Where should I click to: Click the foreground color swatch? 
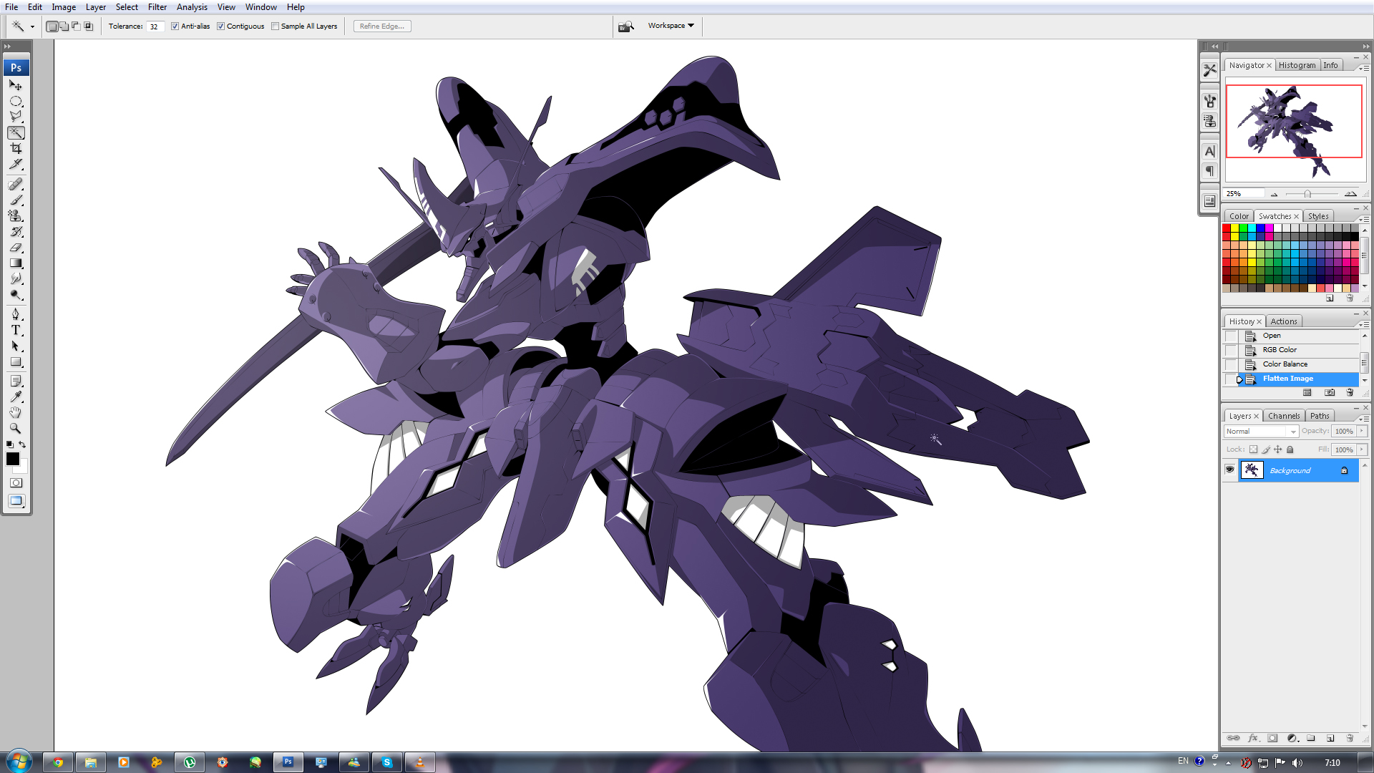click(x=12, y=459)
